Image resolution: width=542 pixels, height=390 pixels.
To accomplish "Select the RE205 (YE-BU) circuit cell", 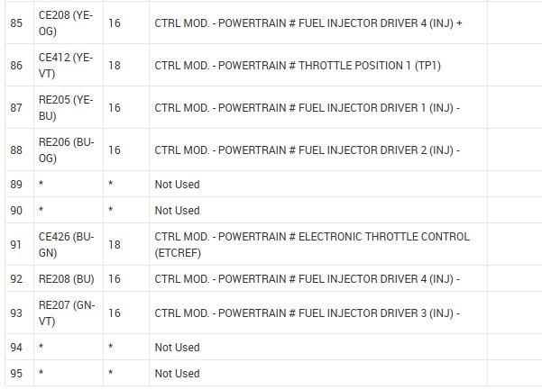I will tap(65, 108).
